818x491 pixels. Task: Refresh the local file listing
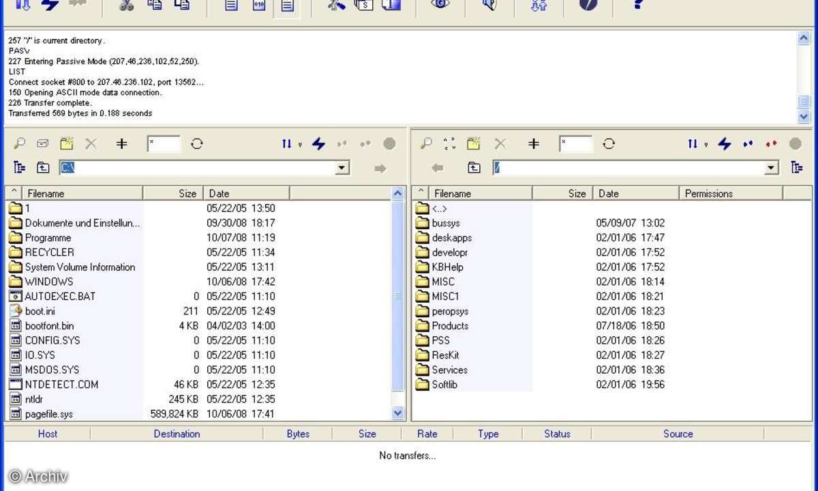pyautogui.click(x=196, y=144)
